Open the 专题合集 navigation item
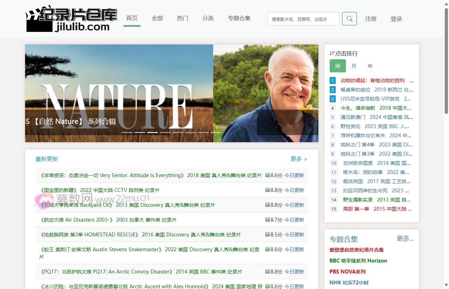This screenshot has width=449, height=289. click(x=239, y=18)
